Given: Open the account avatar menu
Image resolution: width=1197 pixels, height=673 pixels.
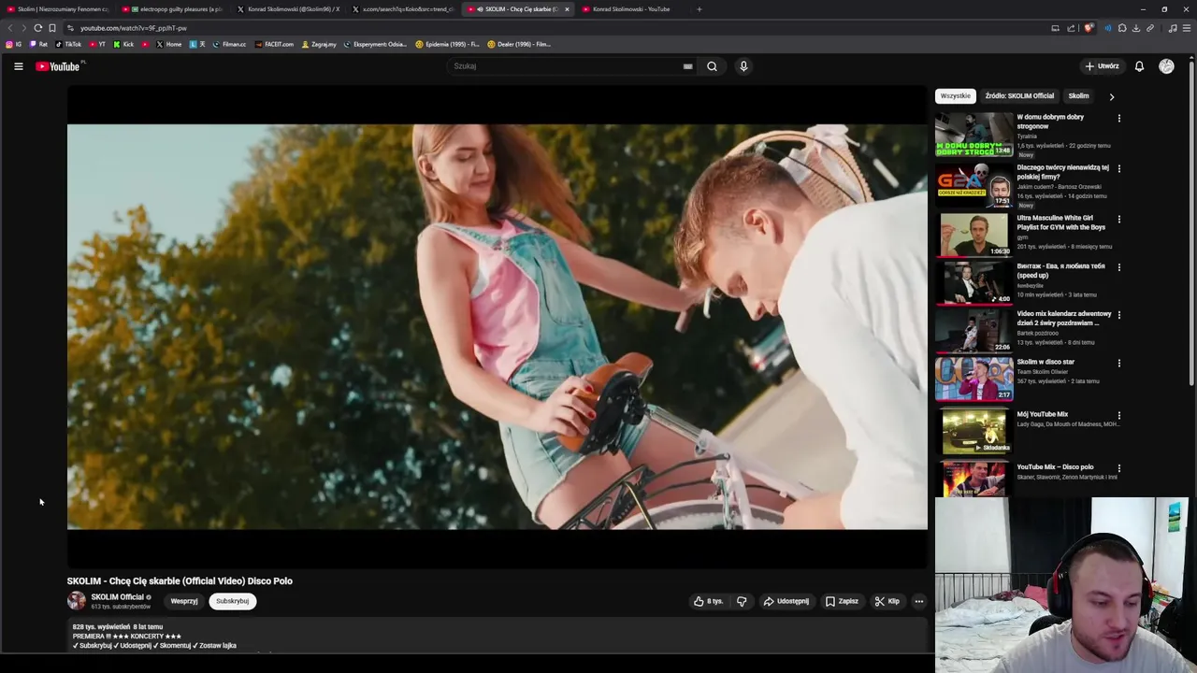Looking at the screenshot, I should click(1166, 66).
